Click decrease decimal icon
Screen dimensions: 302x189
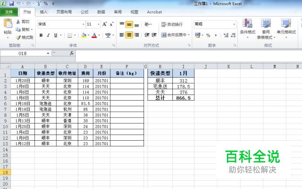click(x=233, y=35)
